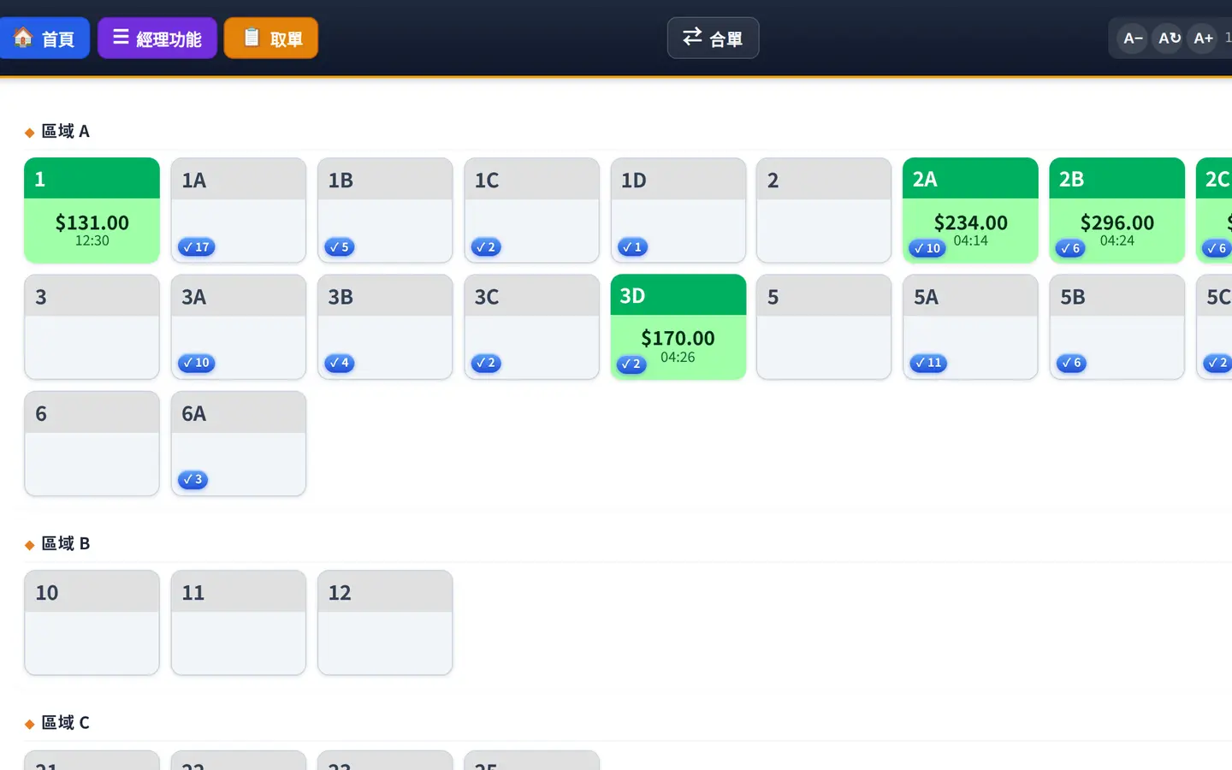Click the ✓11 badge on table 5A
The height and width of the screenshot is (770, 1232).
click(x=928, y=363)
